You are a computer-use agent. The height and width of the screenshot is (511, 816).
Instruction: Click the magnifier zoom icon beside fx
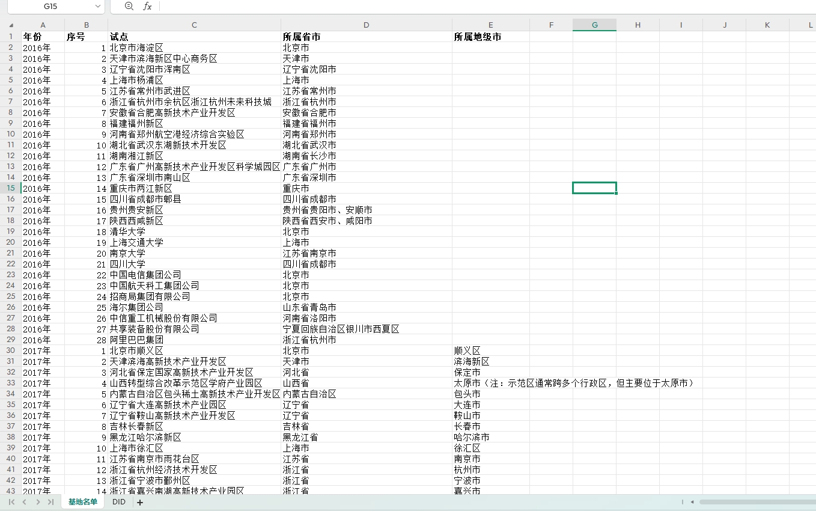[x=129, y=6]
